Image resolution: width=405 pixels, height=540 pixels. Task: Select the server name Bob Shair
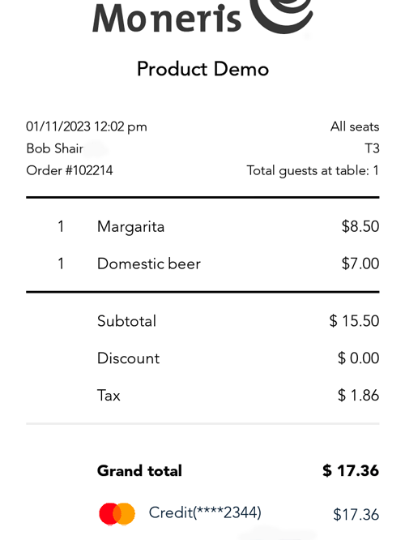tap(55, 148)
